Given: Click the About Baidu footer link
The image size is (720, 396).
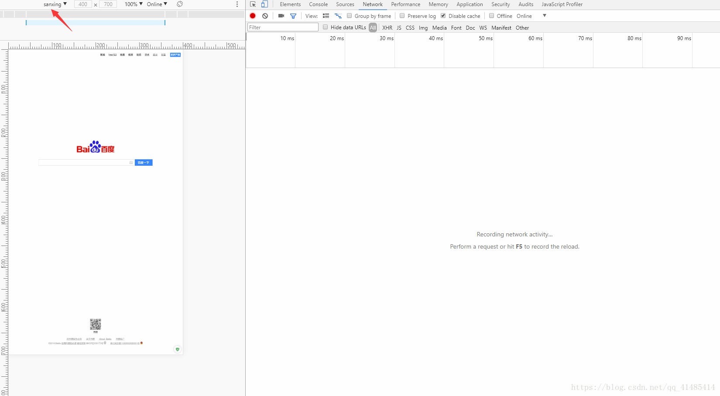Looking at the screenshot, I should click(x=105, y=339).
